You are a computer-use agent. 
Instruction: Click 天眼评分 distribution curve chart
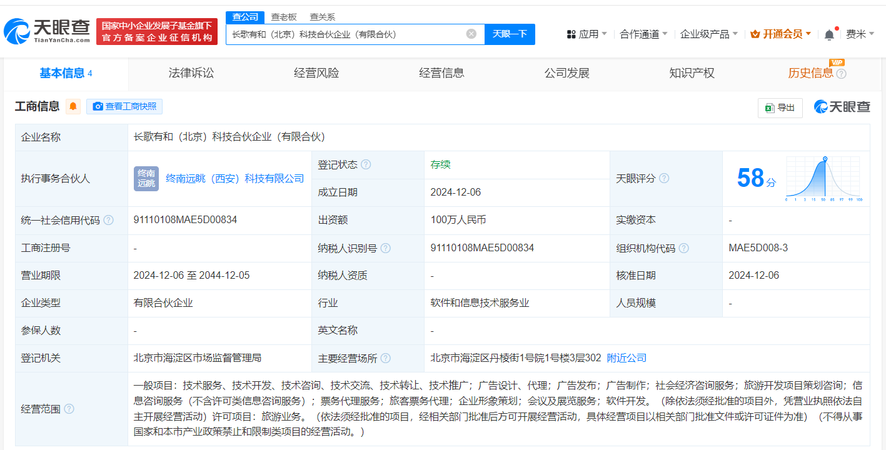click(825, 179)
